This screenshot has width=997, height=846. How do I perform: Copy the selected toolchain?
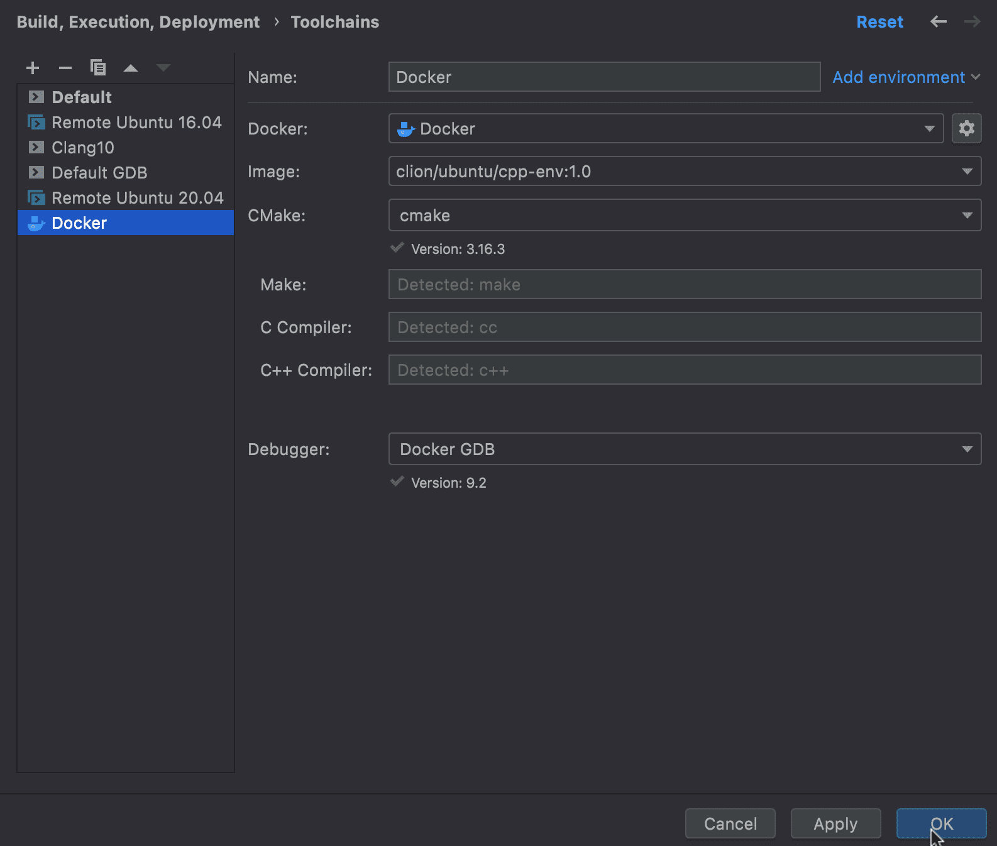click(x=98, y=68)
